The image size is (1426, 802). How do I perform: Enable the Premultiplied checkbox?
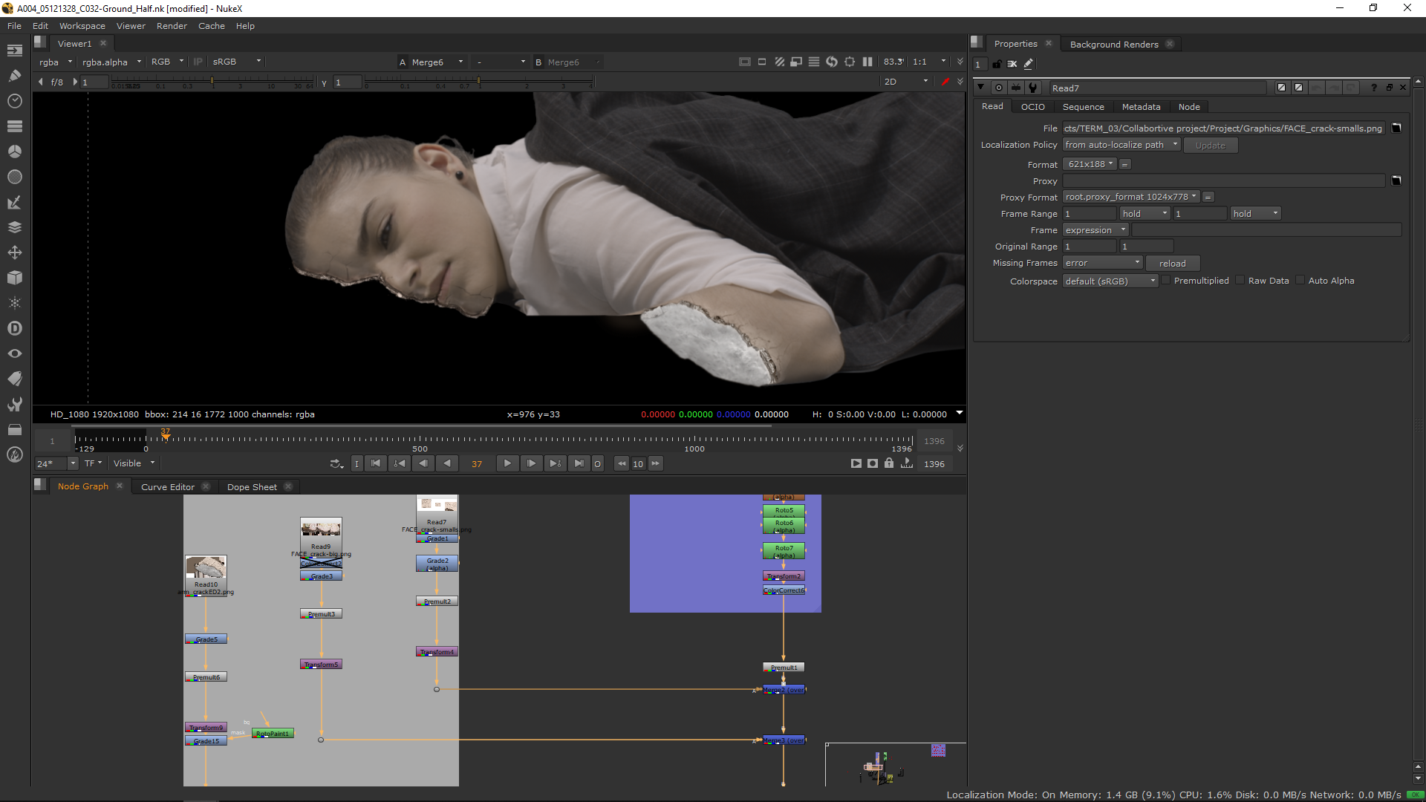tap(1166, 281)
